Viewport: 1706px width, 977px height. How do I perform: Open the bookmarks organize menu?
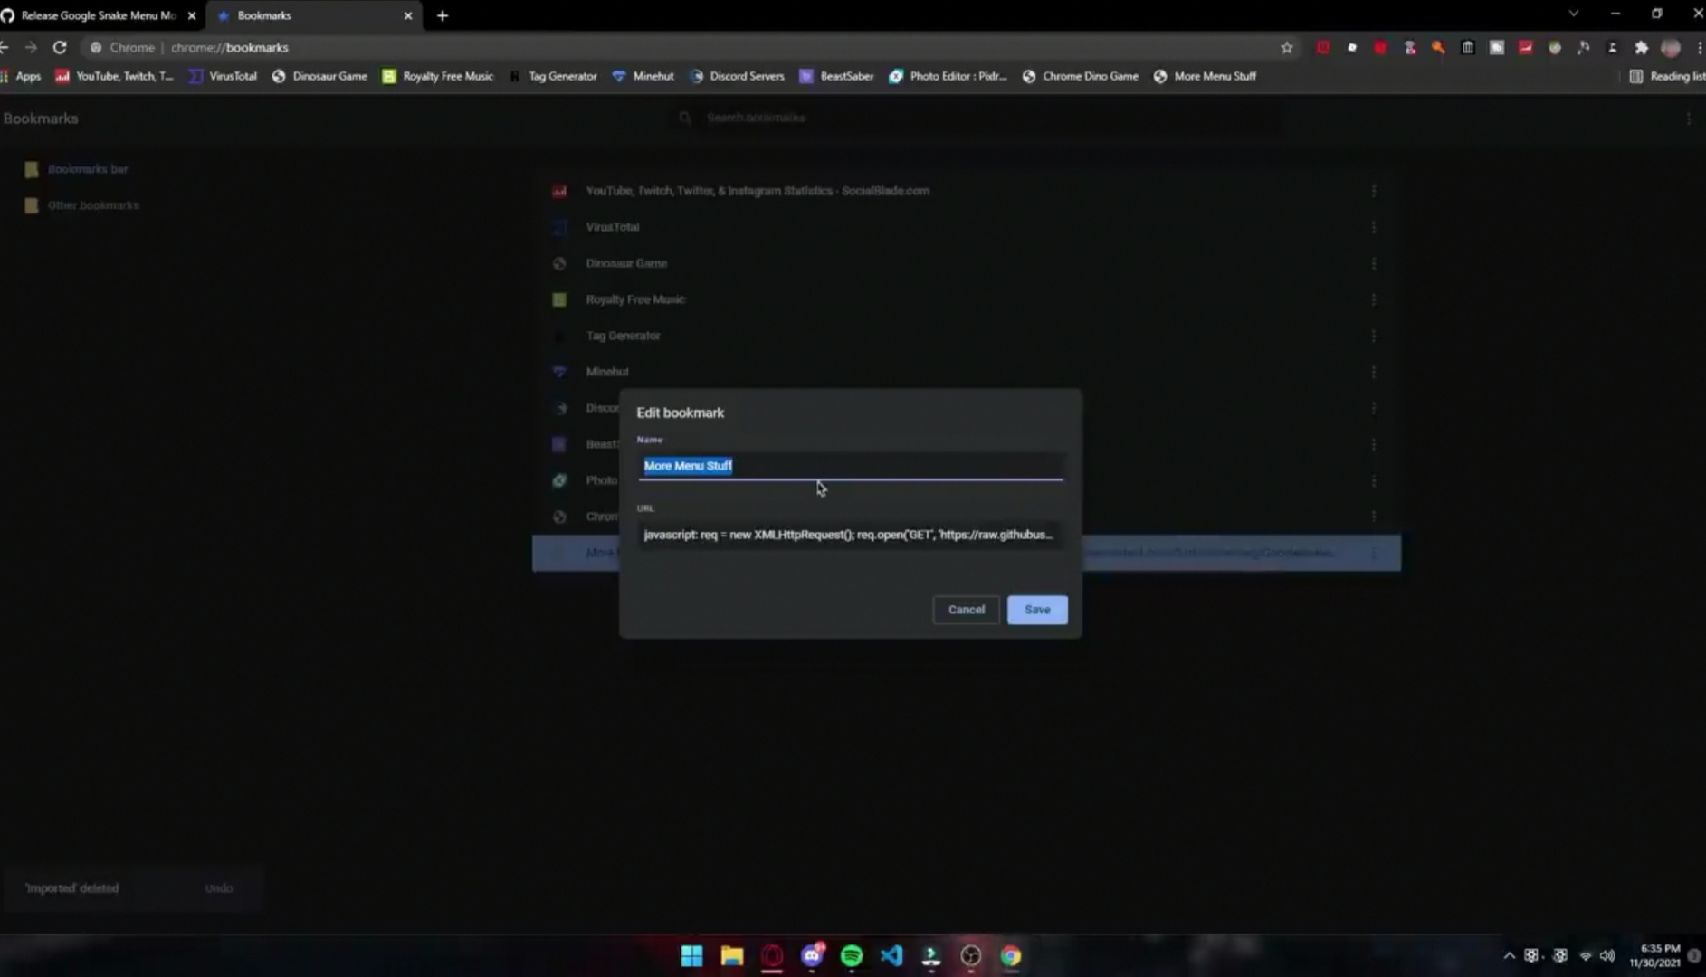click(1687, 118)
